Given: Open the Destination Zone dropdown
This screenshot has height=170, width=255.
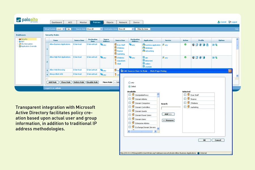Looking at the screenshot, I should (x=126, y=29).
